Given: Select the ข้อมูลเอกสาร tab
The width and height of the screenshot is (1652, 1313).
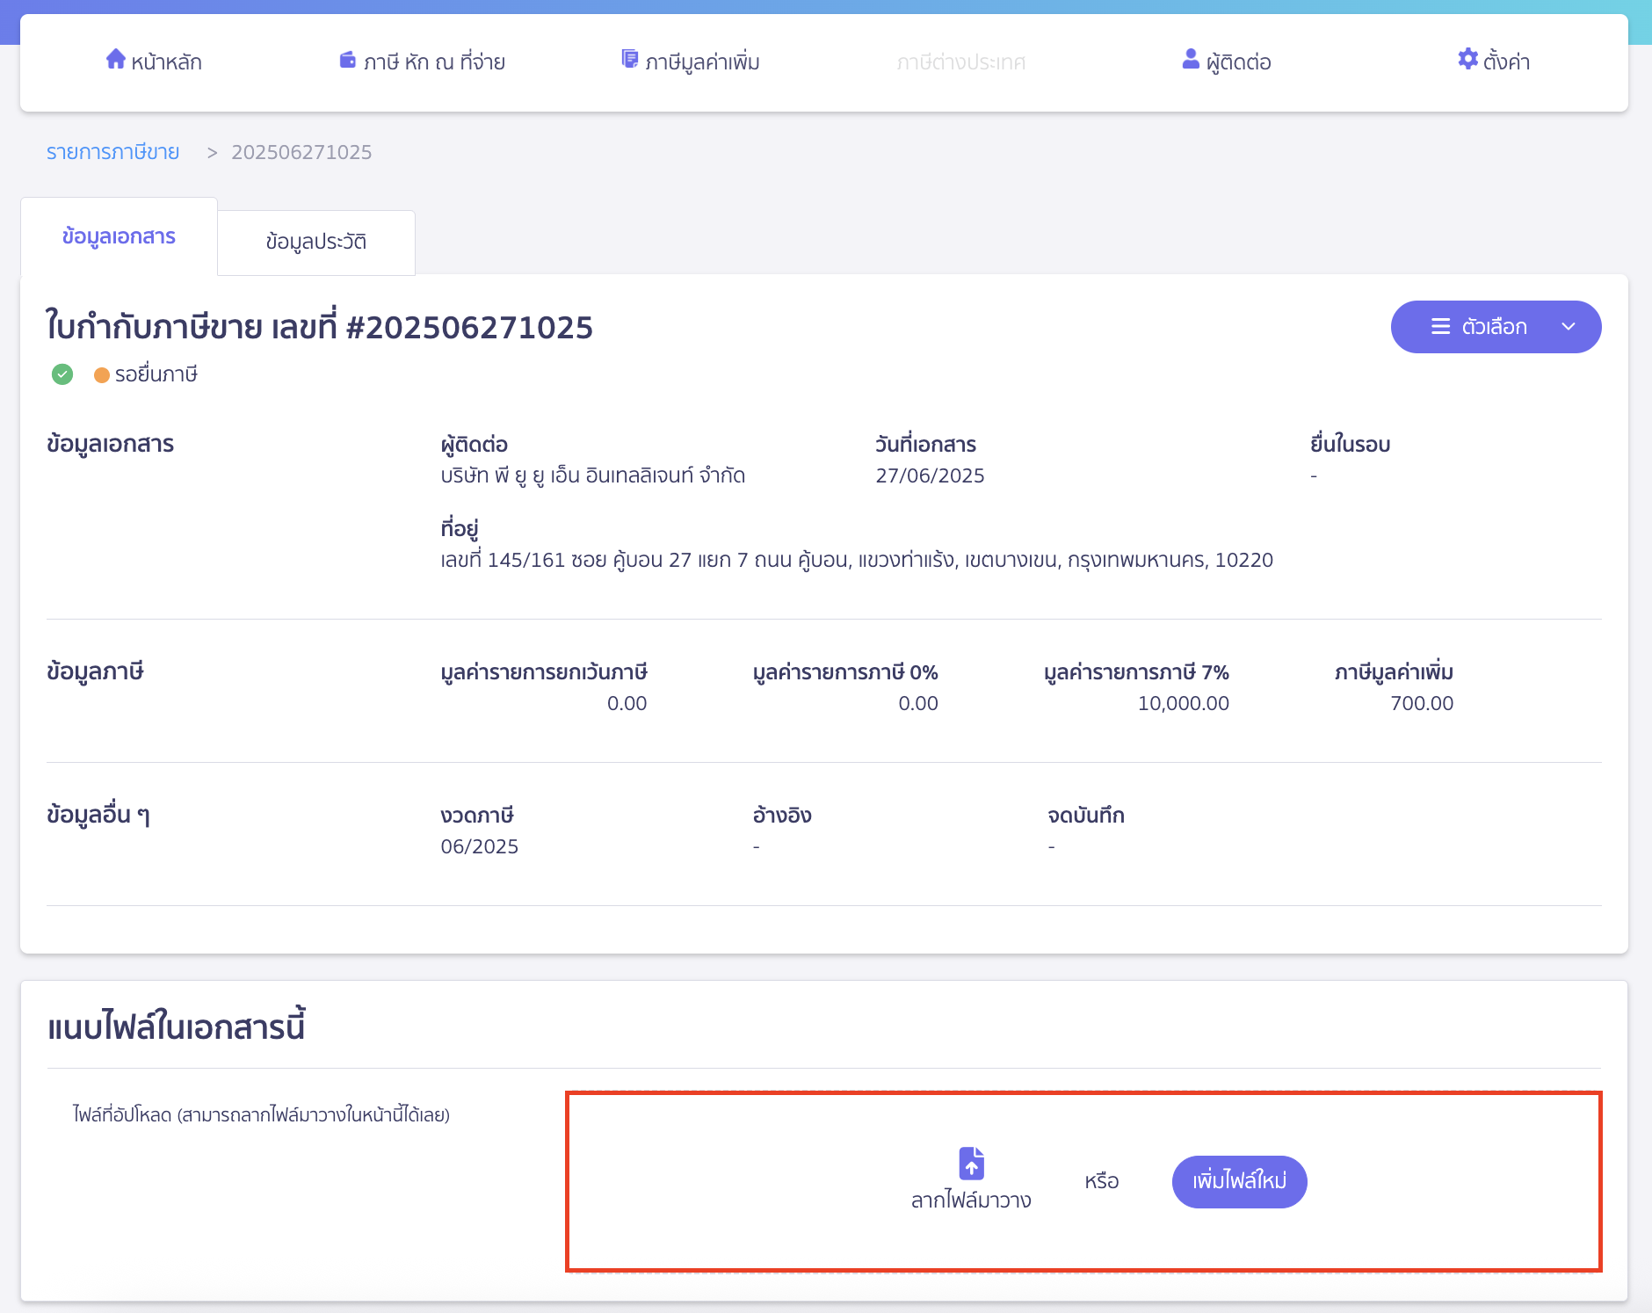Looking at the screenshot, I should tap(119, 236).
